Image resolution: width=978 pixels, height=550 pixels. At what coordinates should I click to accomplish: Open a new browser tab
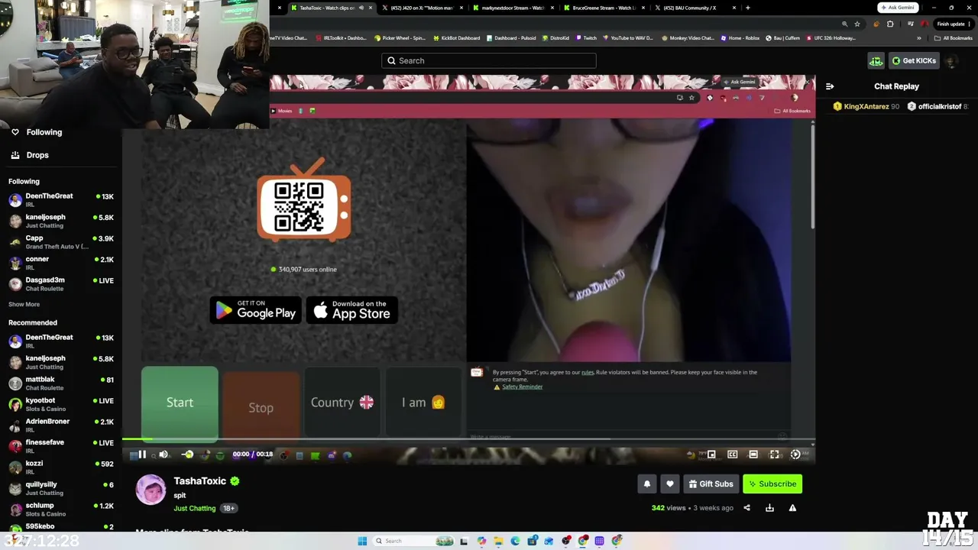click(747, 8)
